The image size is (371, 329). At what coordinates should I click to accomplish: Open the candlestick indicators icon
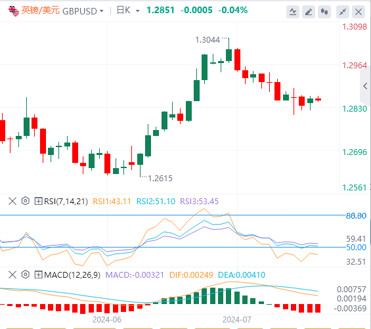(x=324, y=12)
